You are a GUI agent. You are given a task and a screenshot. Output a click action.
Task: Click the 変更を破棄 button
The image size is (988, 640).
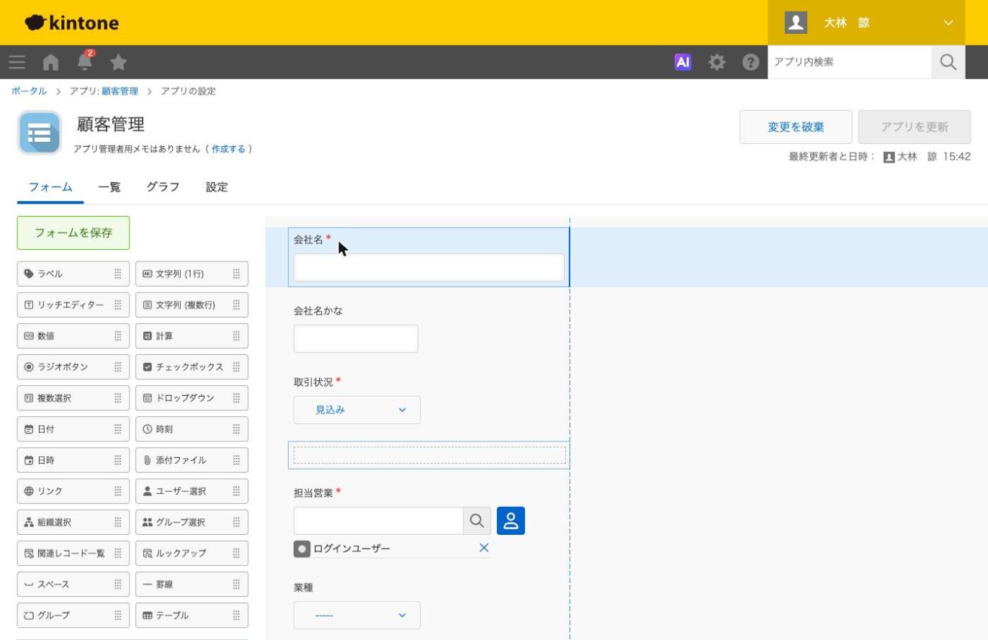[x=796, y=127]
